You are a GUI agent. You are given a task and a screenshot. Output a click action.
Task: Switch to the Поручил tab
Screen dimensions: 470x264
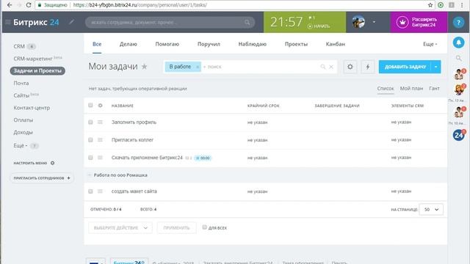[209, 44]
